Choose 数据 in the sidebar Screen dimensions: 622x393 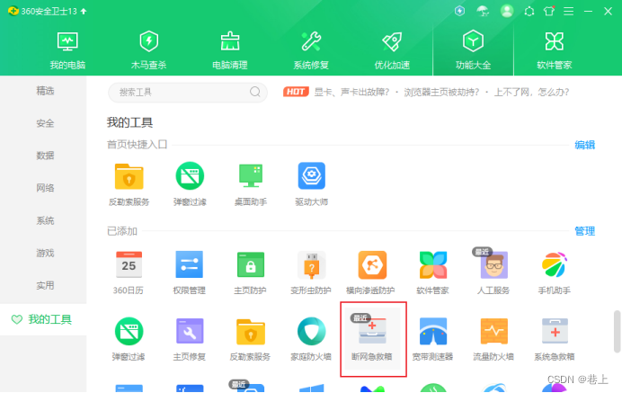pyautogui.click(x=45, y=156)
